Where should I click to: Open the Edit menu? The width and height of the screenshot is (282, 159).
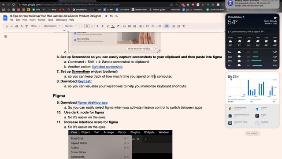(18, 20)
